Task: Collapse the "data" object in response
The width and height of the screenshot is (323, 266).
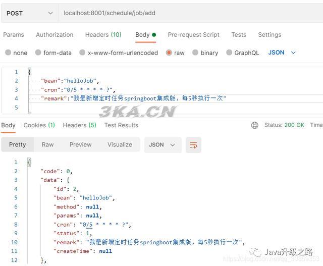Action: pyautogui.click(x=55, y=180)
